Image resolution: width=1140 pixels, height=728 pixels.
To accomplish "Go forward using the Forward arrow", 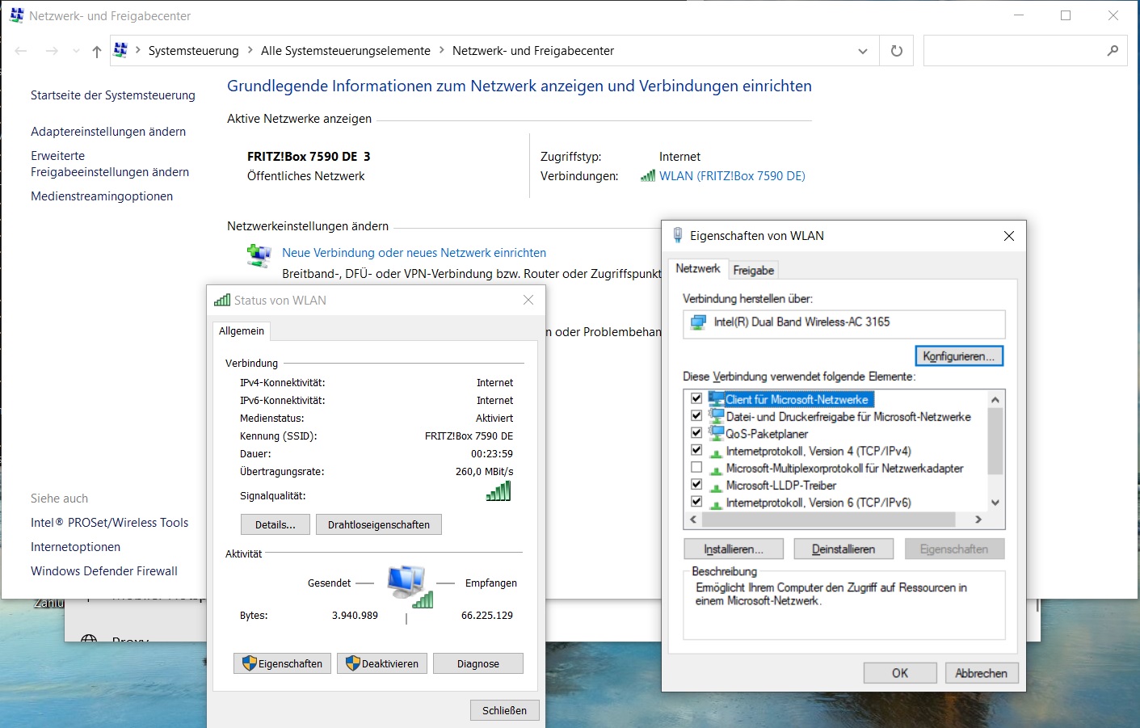I will (52, 51).
